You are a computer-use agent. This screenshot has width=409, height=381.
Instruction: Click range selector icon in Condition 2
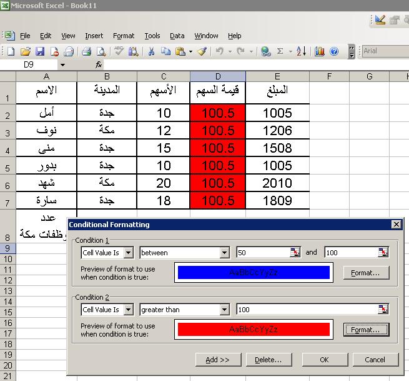pyautogui.click(x=383, y=310)
